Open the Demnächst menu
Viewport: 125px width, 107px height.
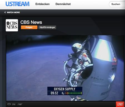pos(63,4)
